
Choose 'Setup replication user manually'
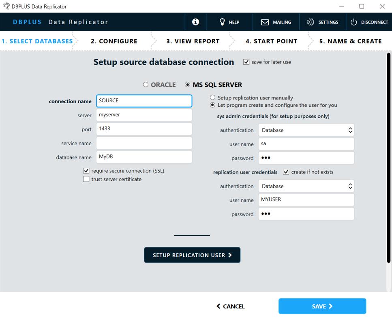[x=212, y=97]
